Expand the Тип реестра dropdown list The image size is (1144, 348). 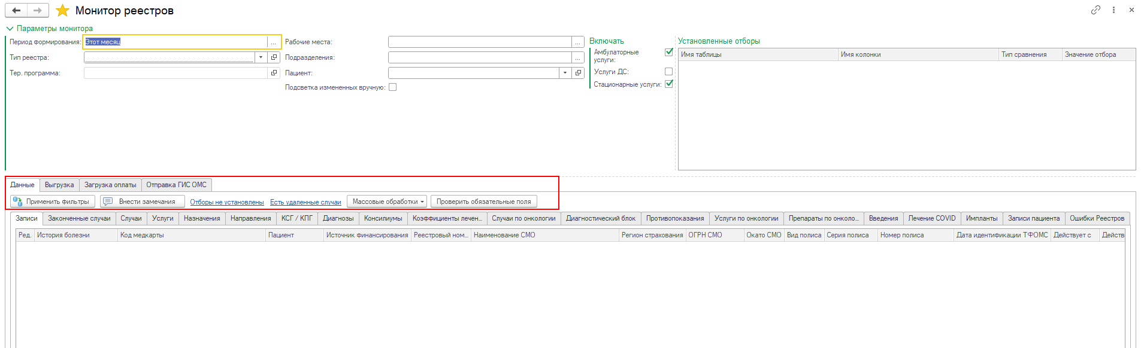point(261,57)
